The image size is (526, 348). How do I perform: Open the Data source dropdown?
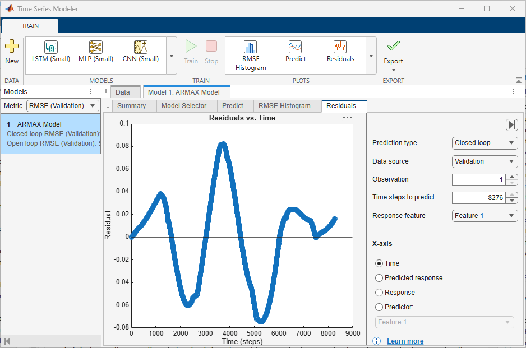click(485, 161)
